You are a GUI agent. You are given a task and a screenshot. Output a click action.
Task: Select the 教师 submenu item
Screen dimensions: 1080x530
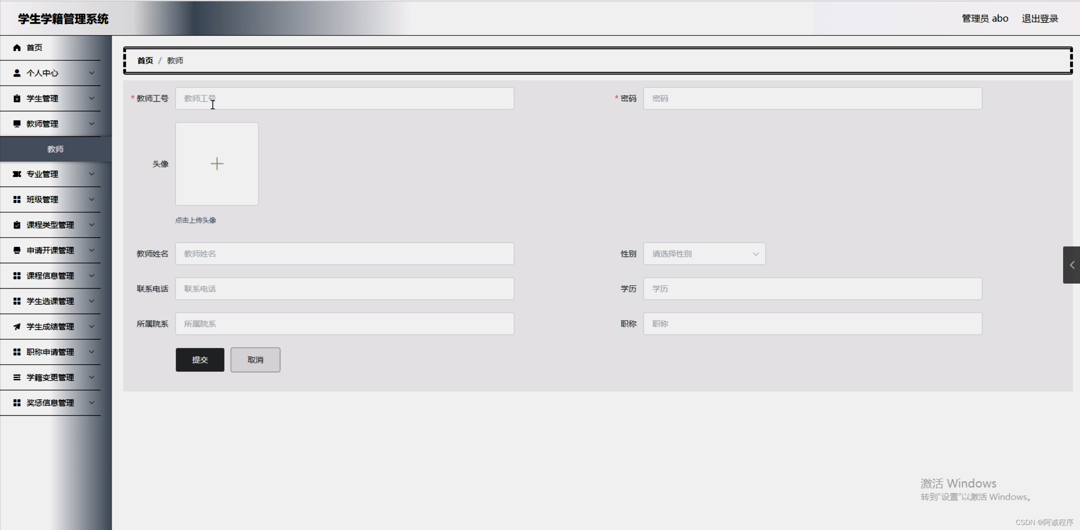pos(55,149)
